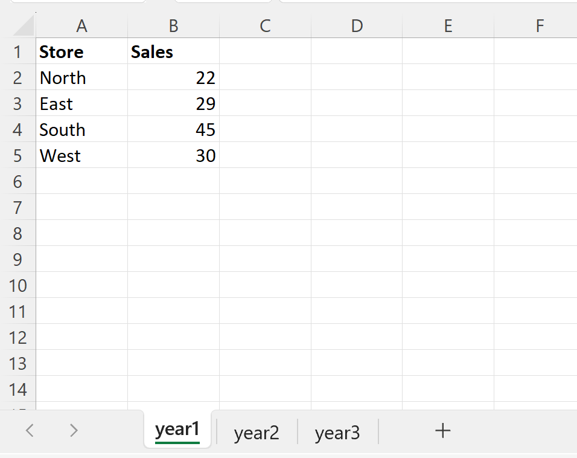Click the next sheet navigation arrow
This screenshot has height=458, width=577.
[72, 430]
